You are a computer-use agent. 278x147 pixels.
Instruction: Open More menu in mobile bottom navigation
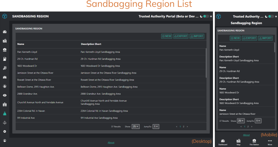point(270,142)
